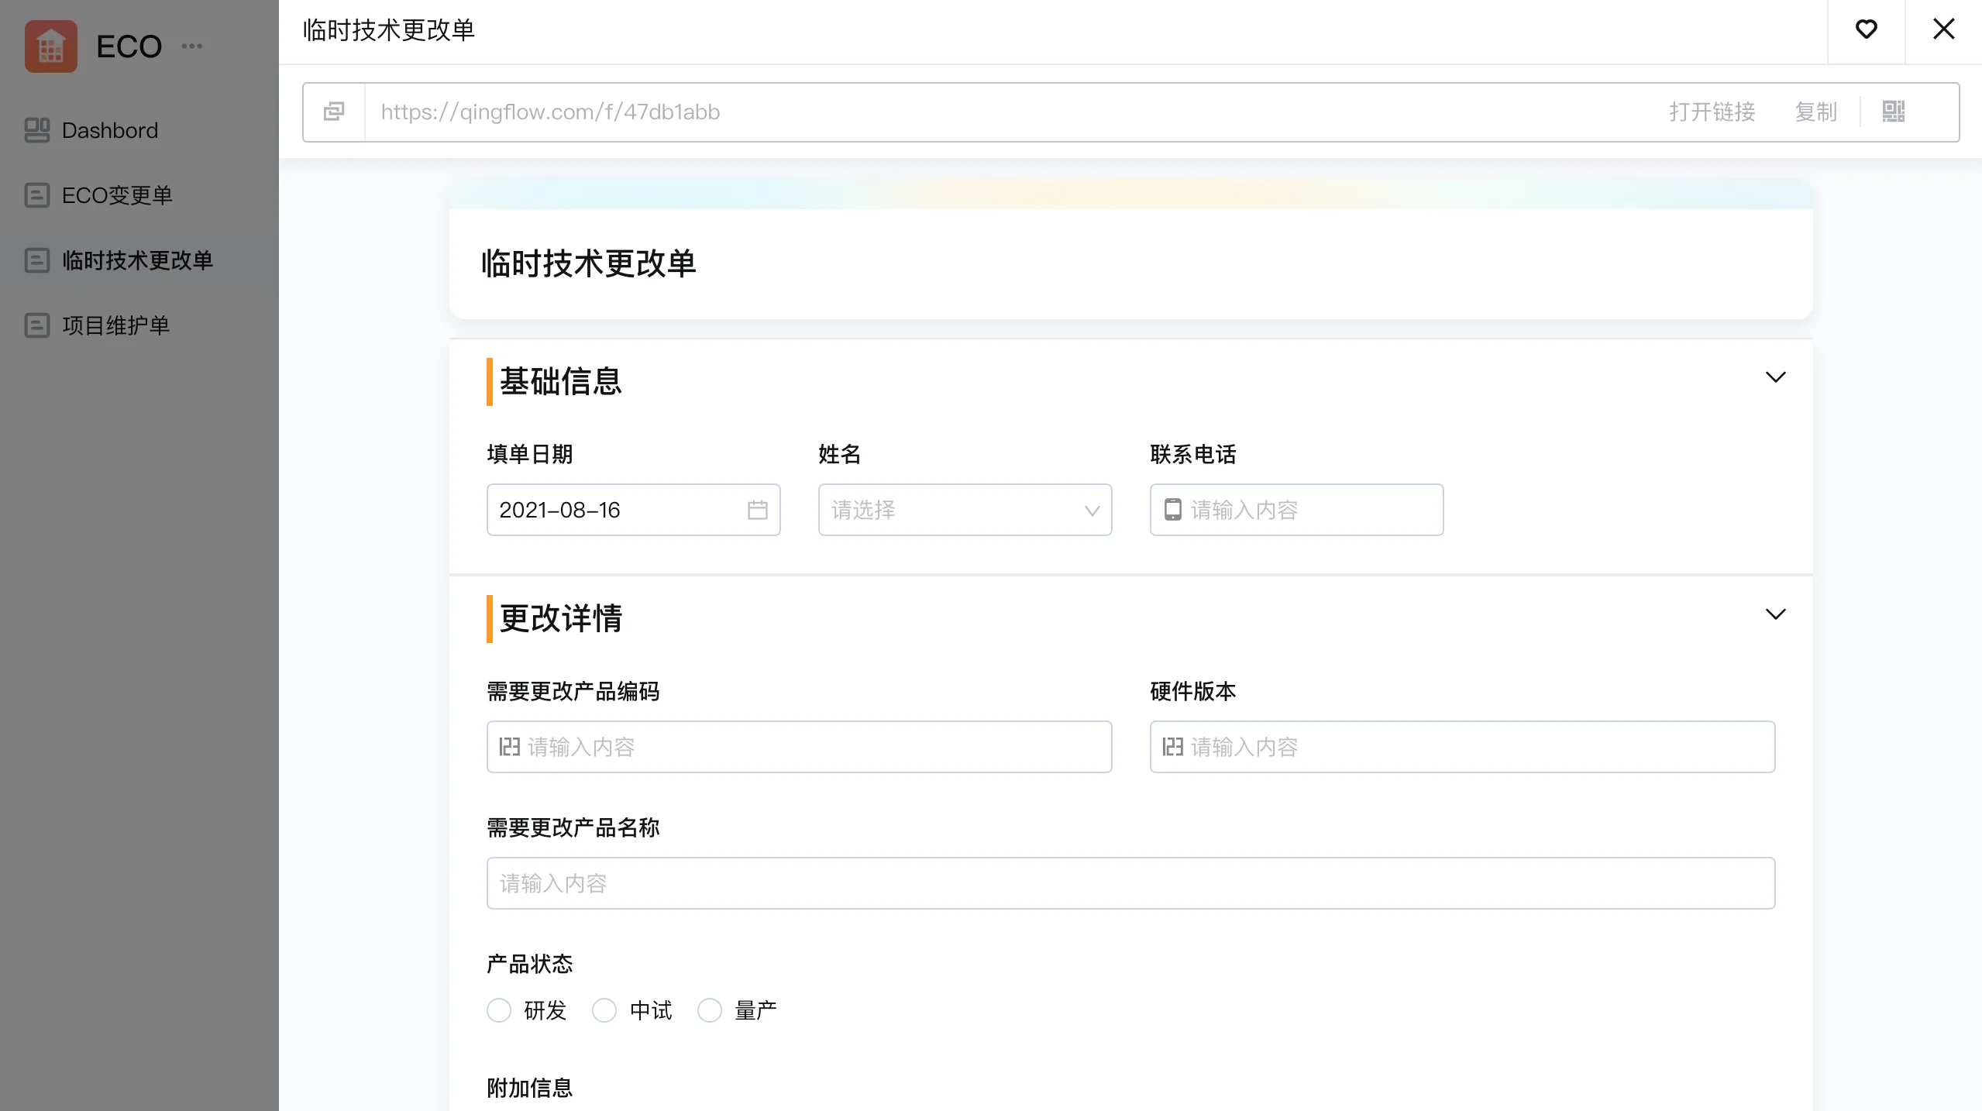The image size is (1982, 1111).
Task: Click the 基础信息 section heading
Action: [x=560, y=381]
